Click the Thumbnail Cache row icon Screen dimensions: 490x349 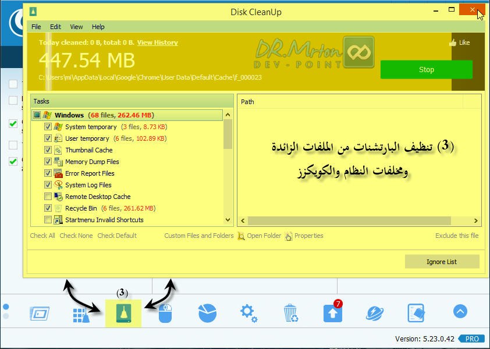pyautogui.click(x=58, y=150)
